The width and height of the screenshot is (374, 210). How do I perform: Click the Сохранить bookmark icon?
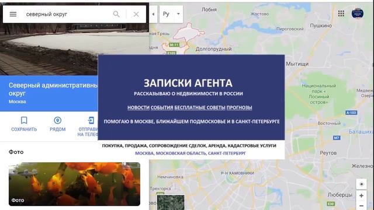pos(24,121)
